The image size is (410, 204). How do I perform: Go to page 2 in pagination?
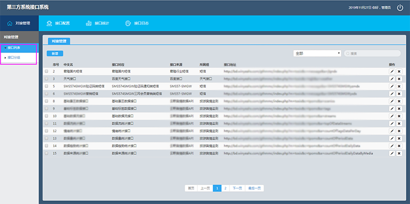pos(225,188)
